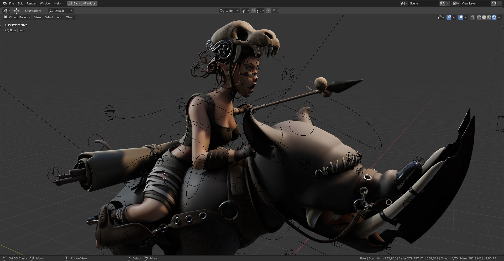The height and width of the screenshot is (261, 504).
Task: Click the Back to Previous button
Action: click(82, 3)
